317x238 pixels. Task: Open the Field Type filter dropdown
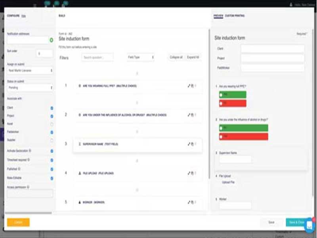pyautogui.click(x=141, y=57)
